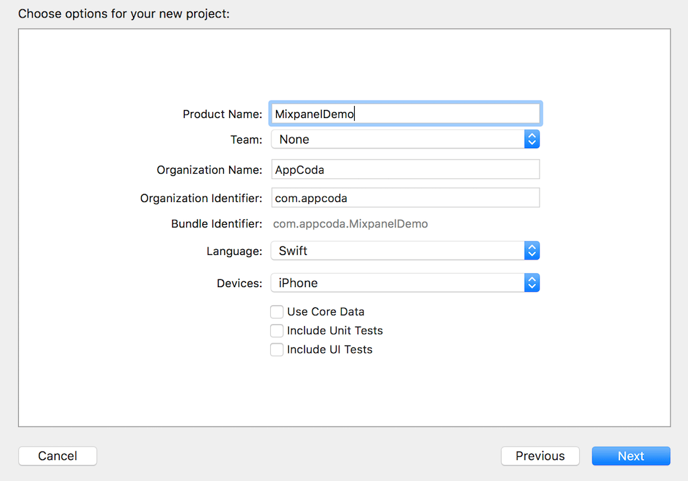Screen dimensions: 688x481
Task: Click the Organization Identifier field
Action: pos(405,198)
